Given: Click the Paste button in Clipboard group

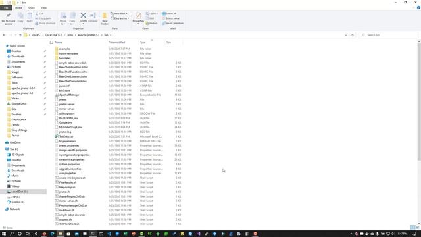Looking at the screenshot, I should 30,18.
